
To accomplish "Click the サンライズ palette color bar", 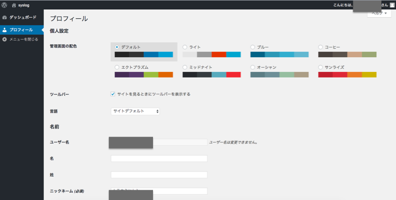I will pos(347,74).
